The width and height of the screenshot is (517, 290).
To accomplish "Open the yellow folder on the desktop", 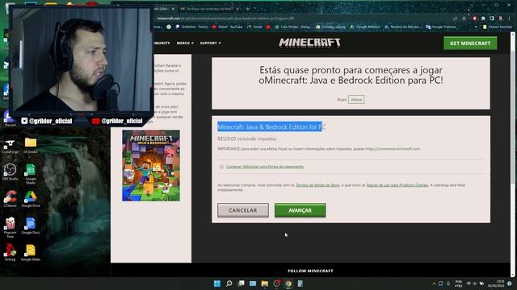I will tap(31, 145).
